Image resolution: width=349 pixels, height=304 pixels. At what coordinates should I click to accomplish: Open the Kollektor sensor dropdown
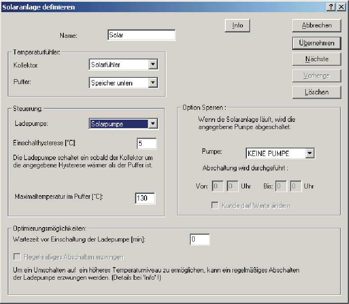[x=153, y=65]
